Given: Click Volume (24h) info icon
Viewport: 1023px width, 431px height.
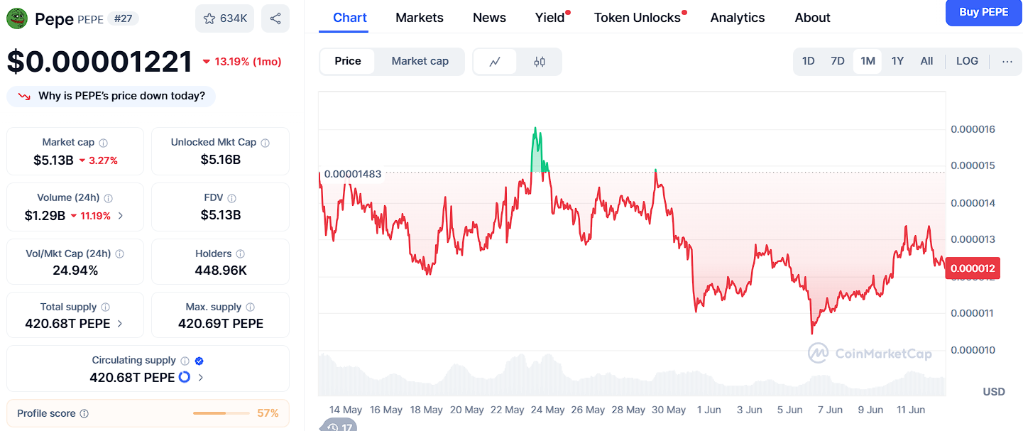Looking at the screenshot, I should tap(109, 198).
